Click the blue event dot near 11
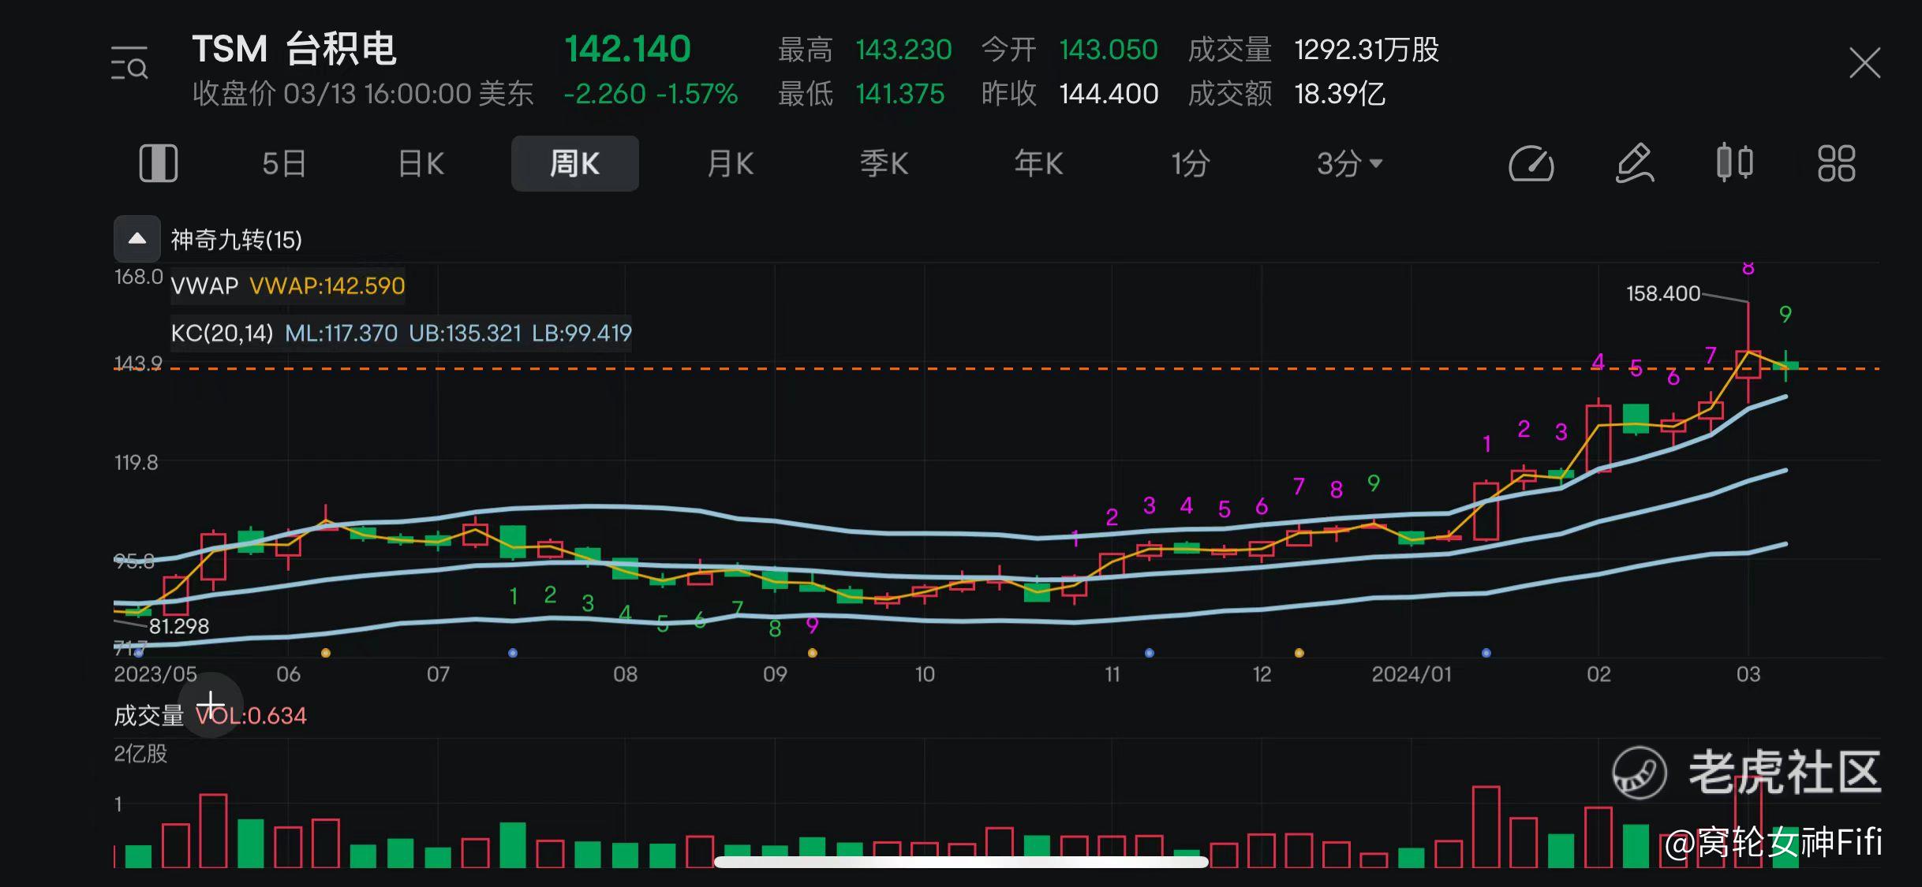The image size is (1922, 887). point(1150,653)
